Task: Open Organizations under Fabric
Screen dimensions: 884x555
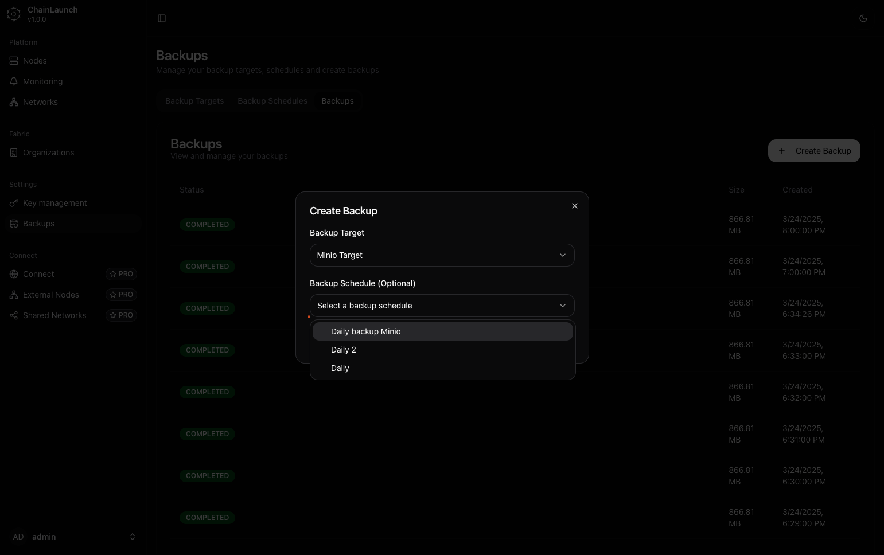Action: (48, 153)
